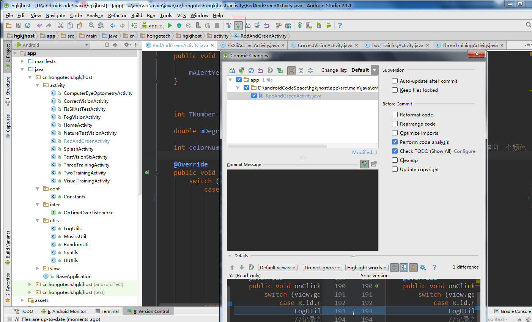
Task: Click the Debug app bug icon
Action: click(x=179, y=25)
